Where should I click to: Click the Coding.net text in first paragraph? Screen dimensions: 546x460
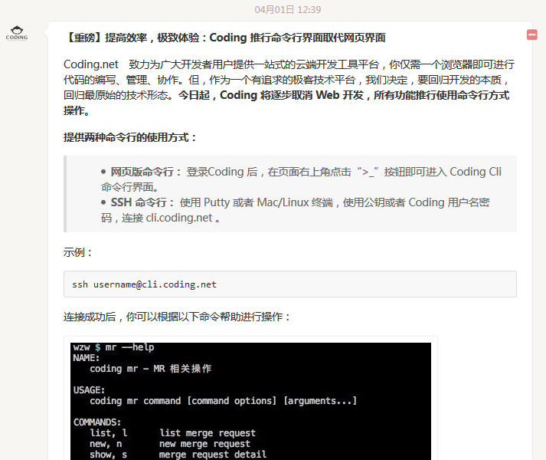[91, 64]
